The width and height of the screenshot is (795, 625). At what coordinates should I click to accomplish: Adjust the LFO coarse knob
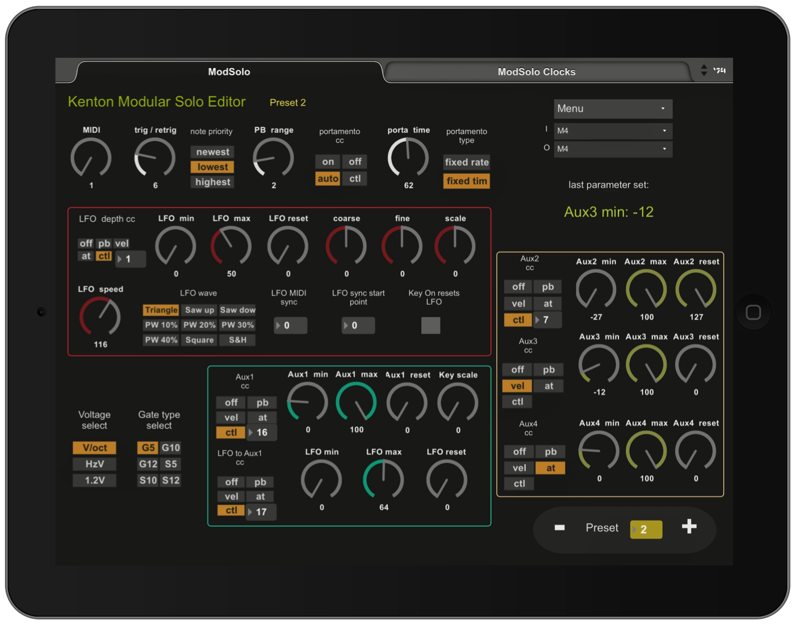(x=346, y=246)
